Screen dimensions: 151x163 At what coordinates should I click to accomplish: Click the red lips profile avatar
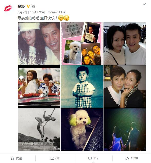pos(8,8)
